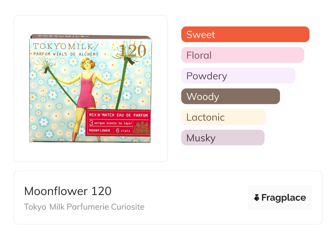Click the '3 unique scents to layer' line

[x=111, y=123]
